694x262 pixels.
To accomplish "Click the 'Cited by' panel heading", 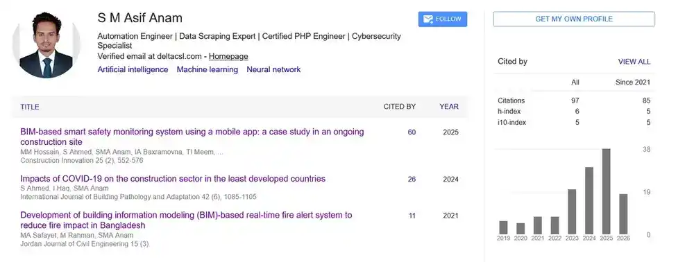I will 513,62.
